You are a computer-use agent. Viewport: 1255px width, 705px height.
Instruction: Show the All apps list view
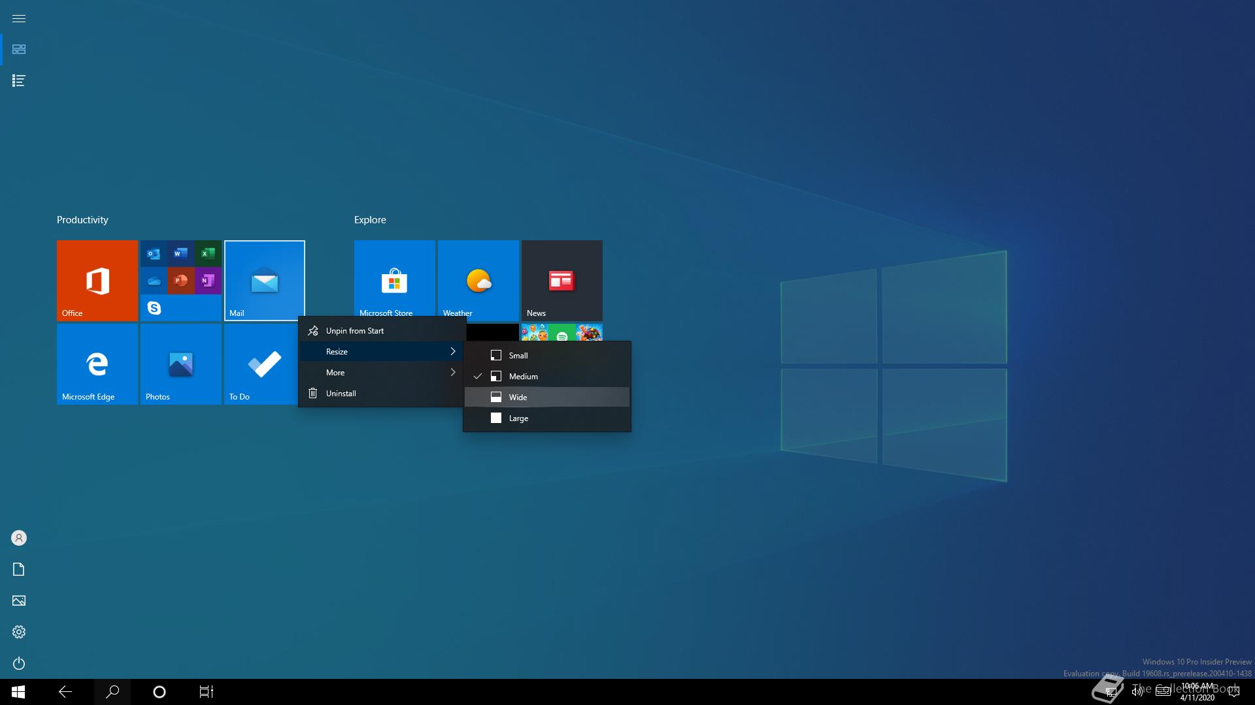coord(19,81)
